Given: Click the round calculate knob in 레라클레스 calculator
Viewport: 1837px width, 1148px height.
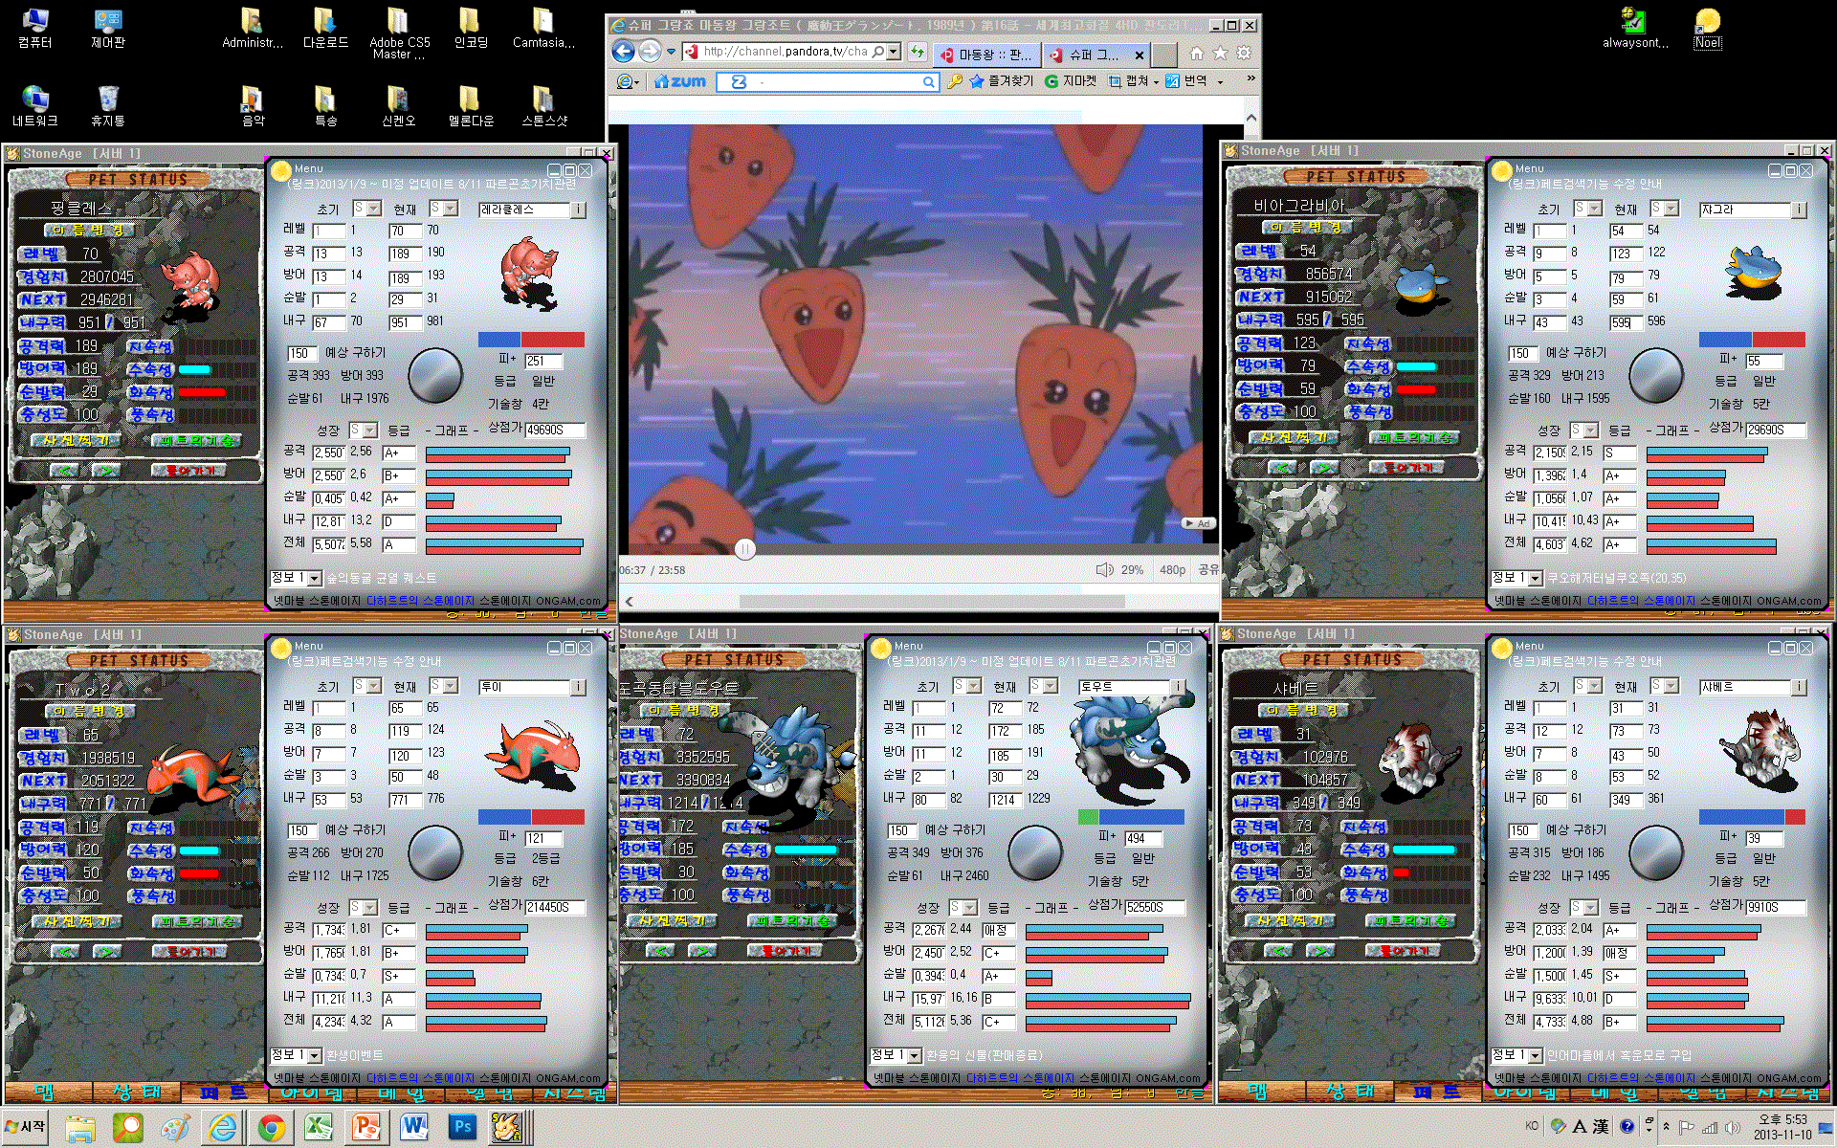Looking at the screenshot, I should (435, 375).
